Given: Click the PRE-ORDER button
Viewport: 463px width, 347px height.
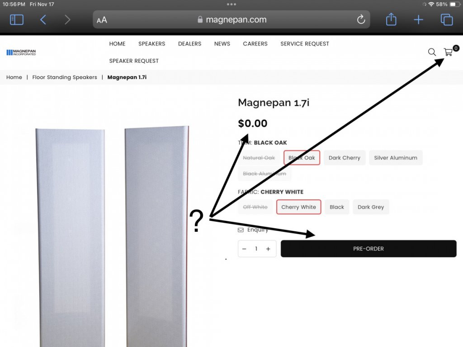Looking at the screenshot, I should (368, 249).
